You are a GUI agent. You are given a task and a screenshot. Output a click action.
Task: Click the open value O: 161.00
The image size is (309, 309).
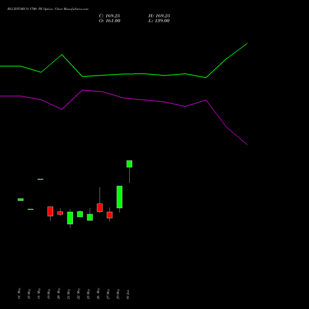click(x=109, y=21)
